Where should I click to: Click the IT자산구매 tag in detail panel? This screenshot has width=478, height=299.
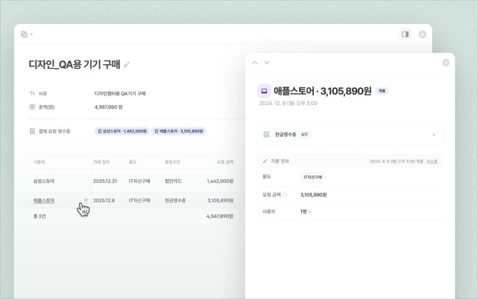click(313, 177)
